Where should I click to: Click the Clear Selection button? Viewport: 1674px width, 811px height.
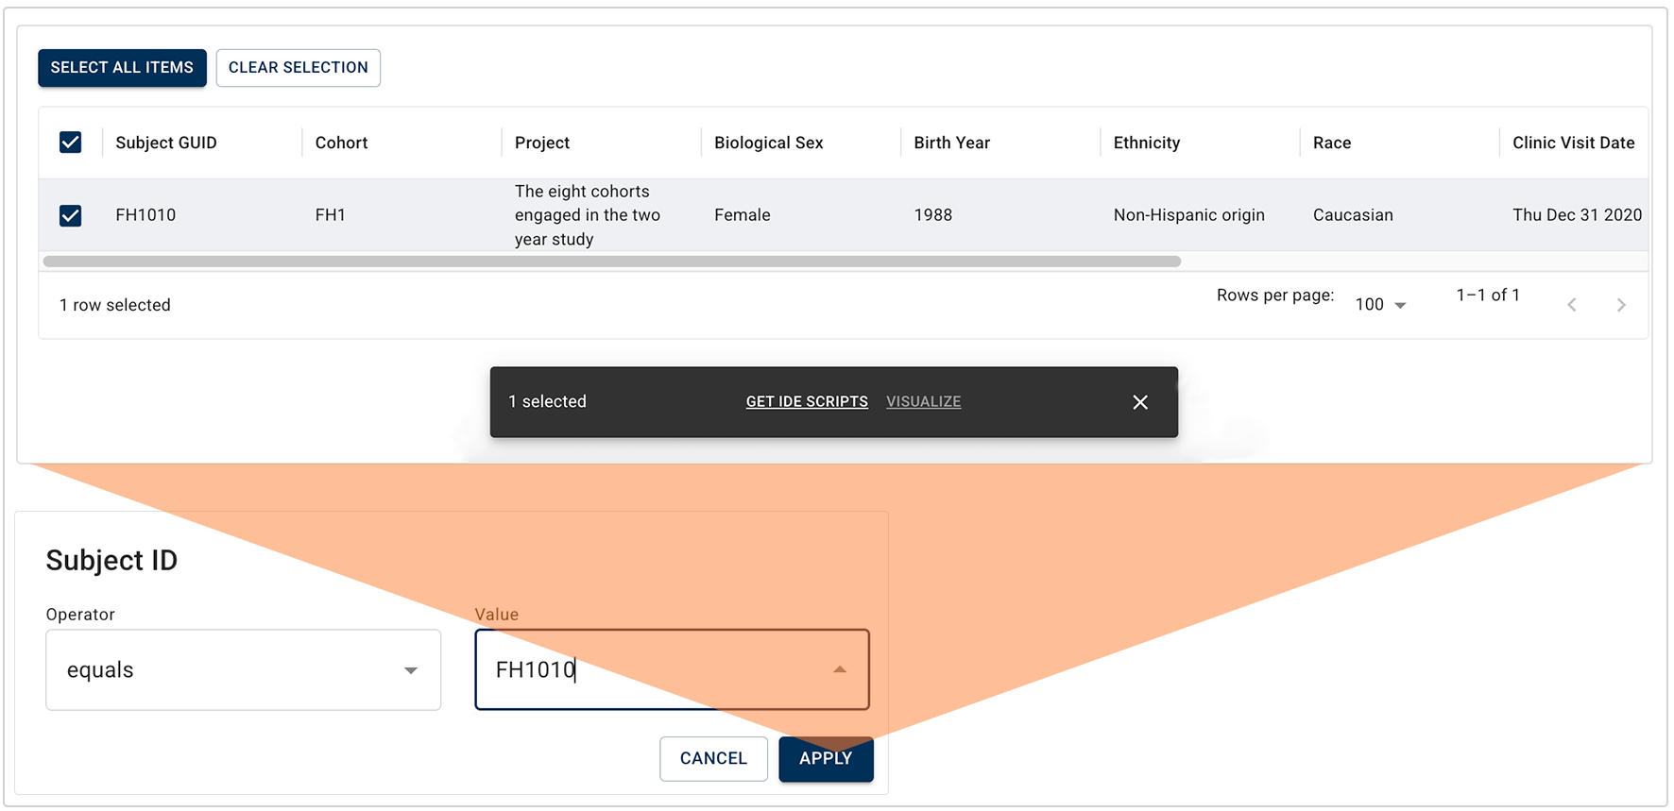tap(298, 68)
